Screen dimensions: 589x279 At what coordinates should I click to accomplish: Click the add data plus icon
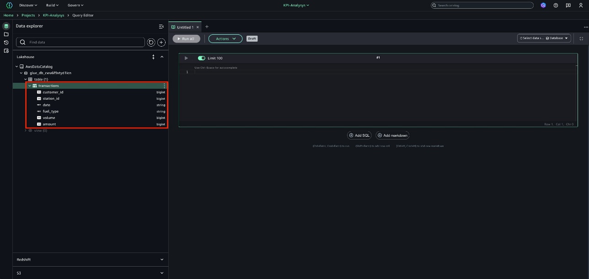click(161, 42)
